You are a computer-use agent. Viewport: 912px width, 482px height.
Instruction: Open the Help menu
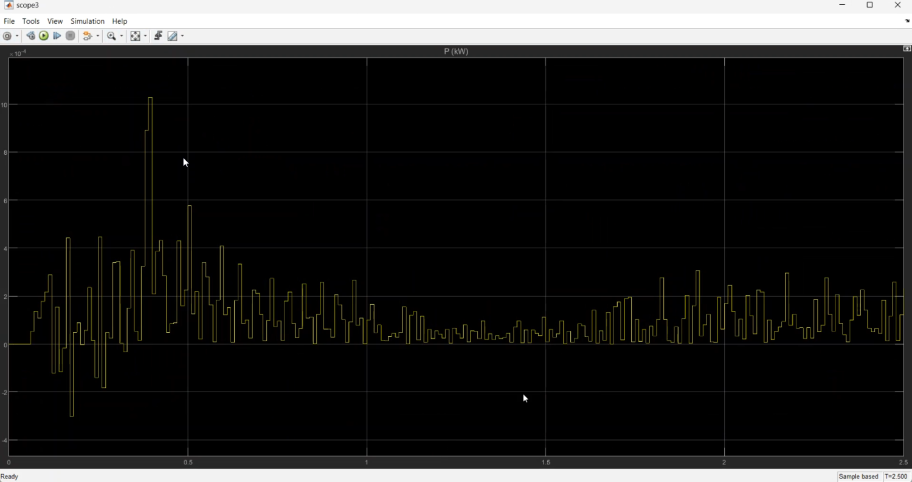pos(120,21)
